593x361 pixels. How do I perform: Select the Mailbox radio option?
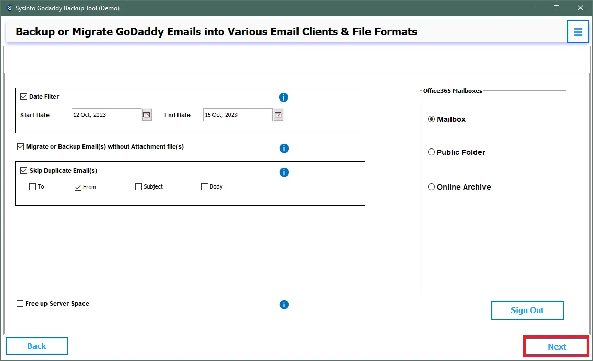tap(431, 119)
